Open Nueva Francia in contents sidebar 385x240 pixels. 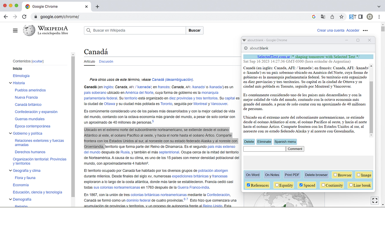point(26,97)
